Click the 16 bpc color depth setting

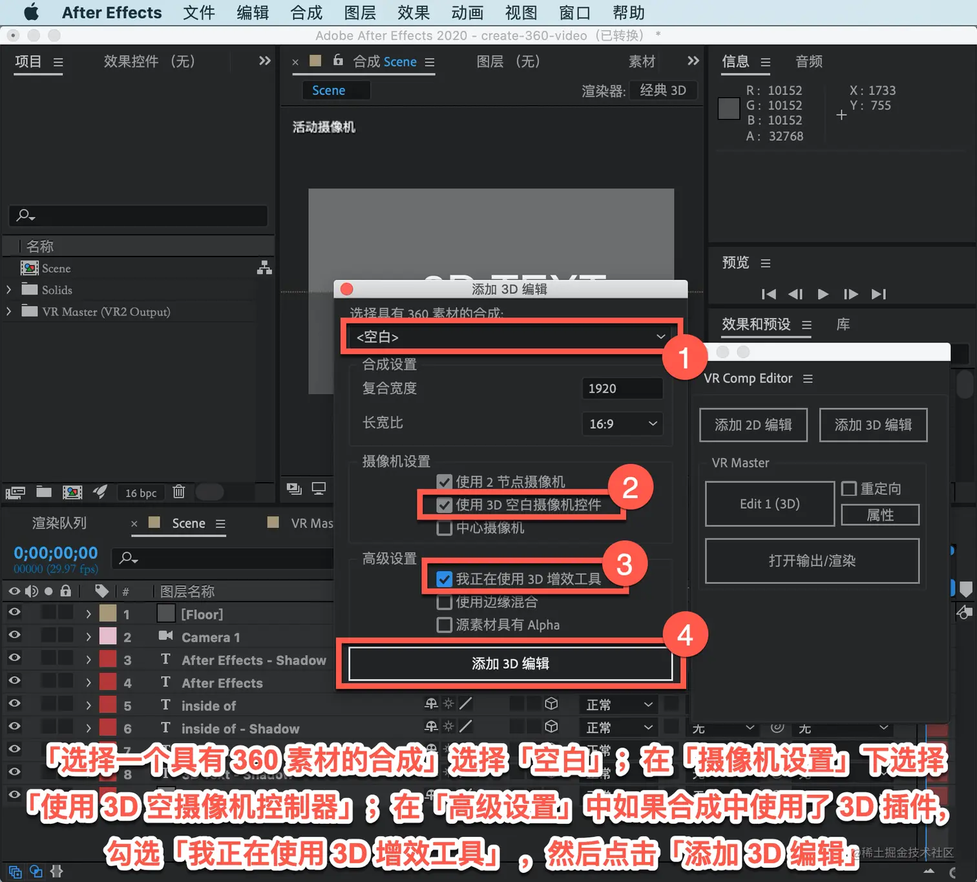(141, 493)
